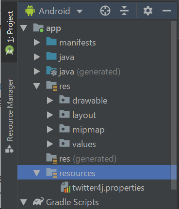179x209 pixels.
Task: Click the java (generated) folder icon
Action: pos(51,71)
